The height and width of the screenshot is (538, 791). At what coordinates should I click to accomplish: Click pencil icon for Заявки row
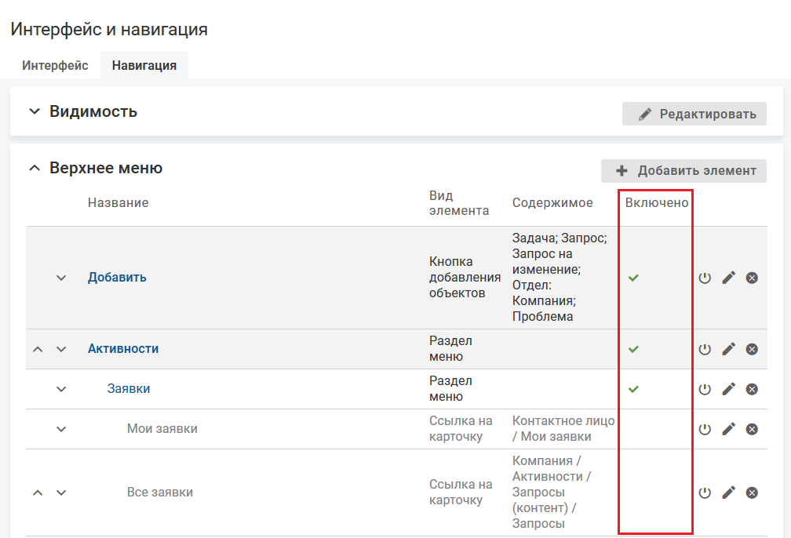pyautogui.click(x=728, y=389)
